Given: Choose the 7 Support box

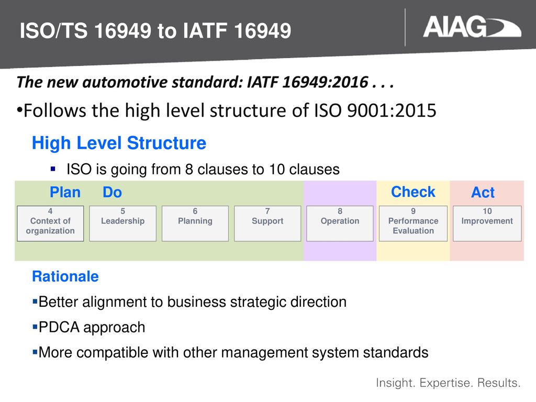Looking at the screenshot, I should click(x=267, y=224).
